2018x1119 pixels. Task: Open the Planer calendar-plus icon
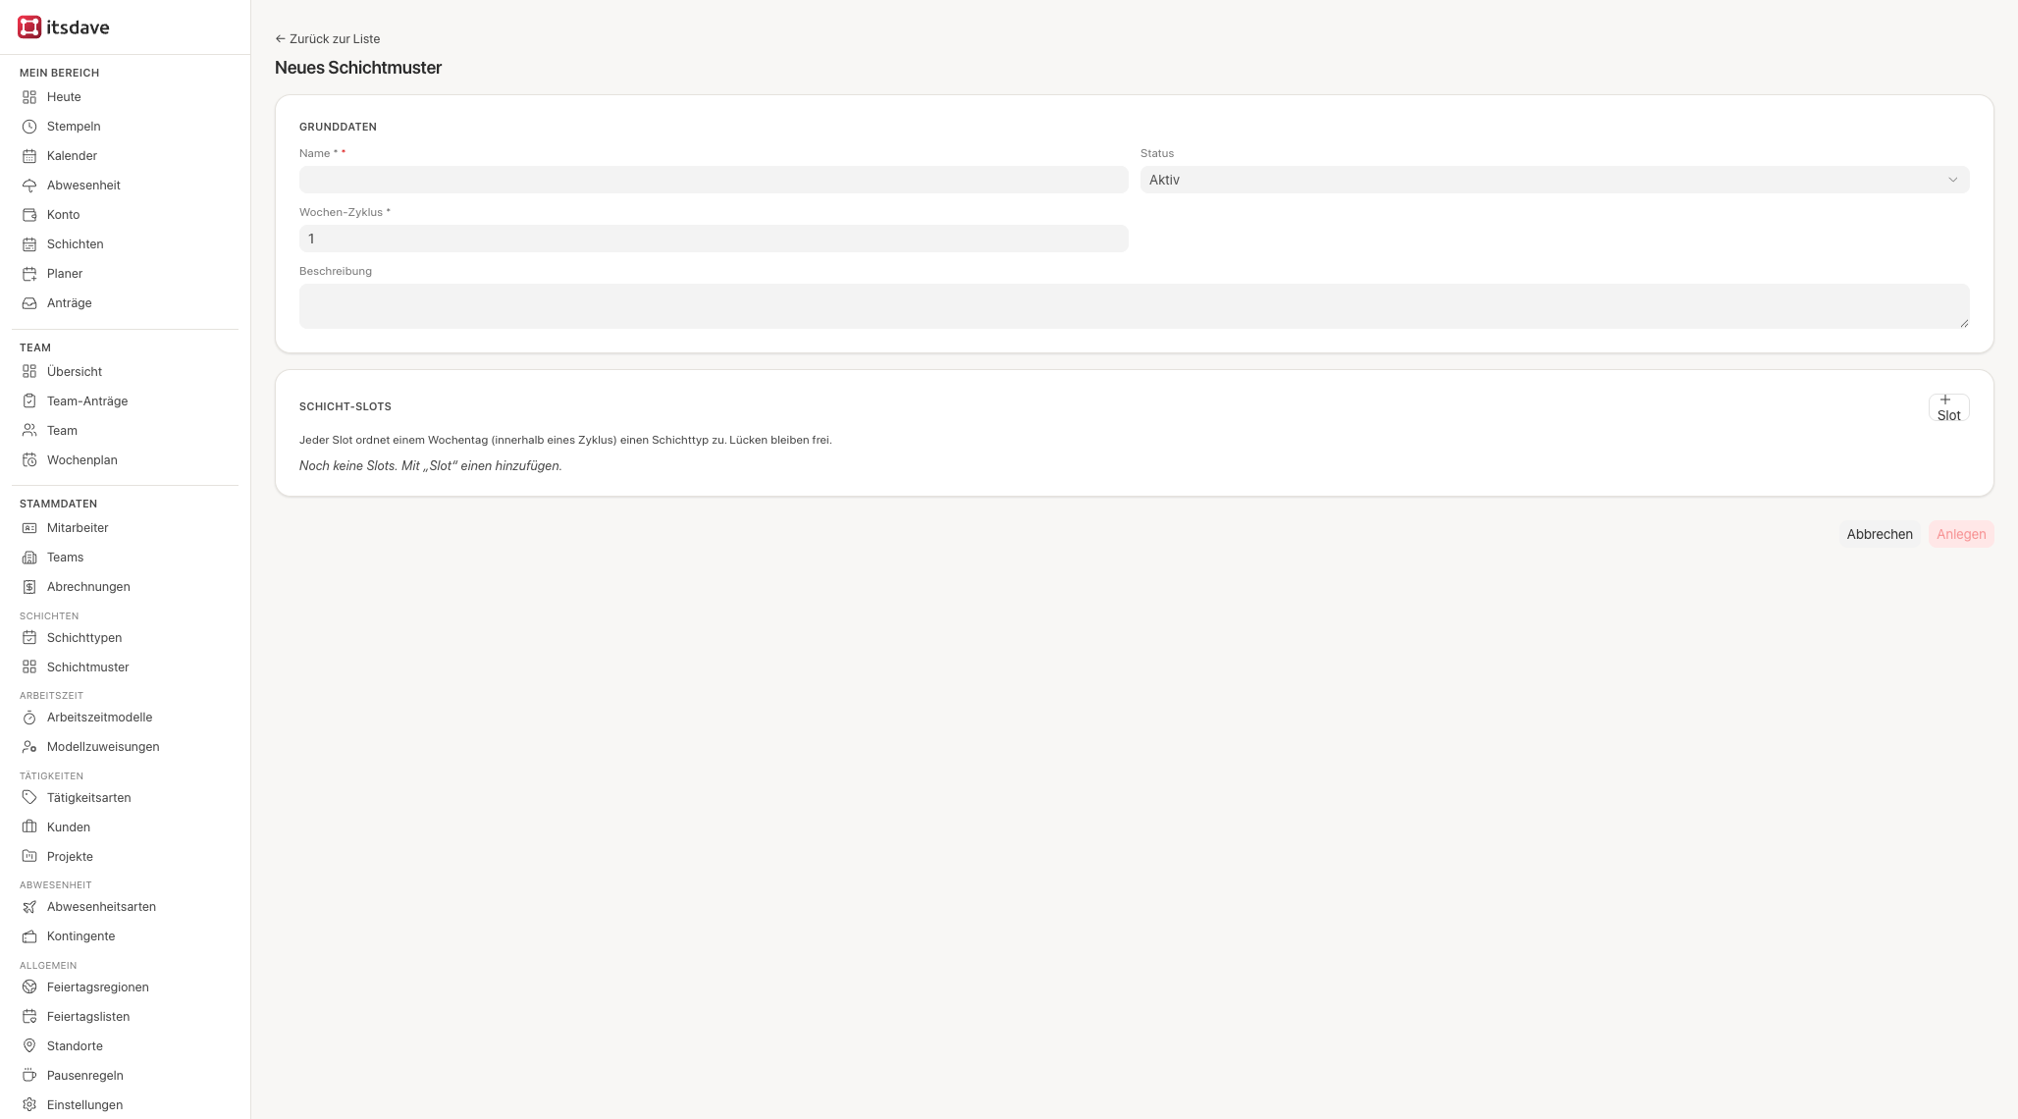point(29,274)
